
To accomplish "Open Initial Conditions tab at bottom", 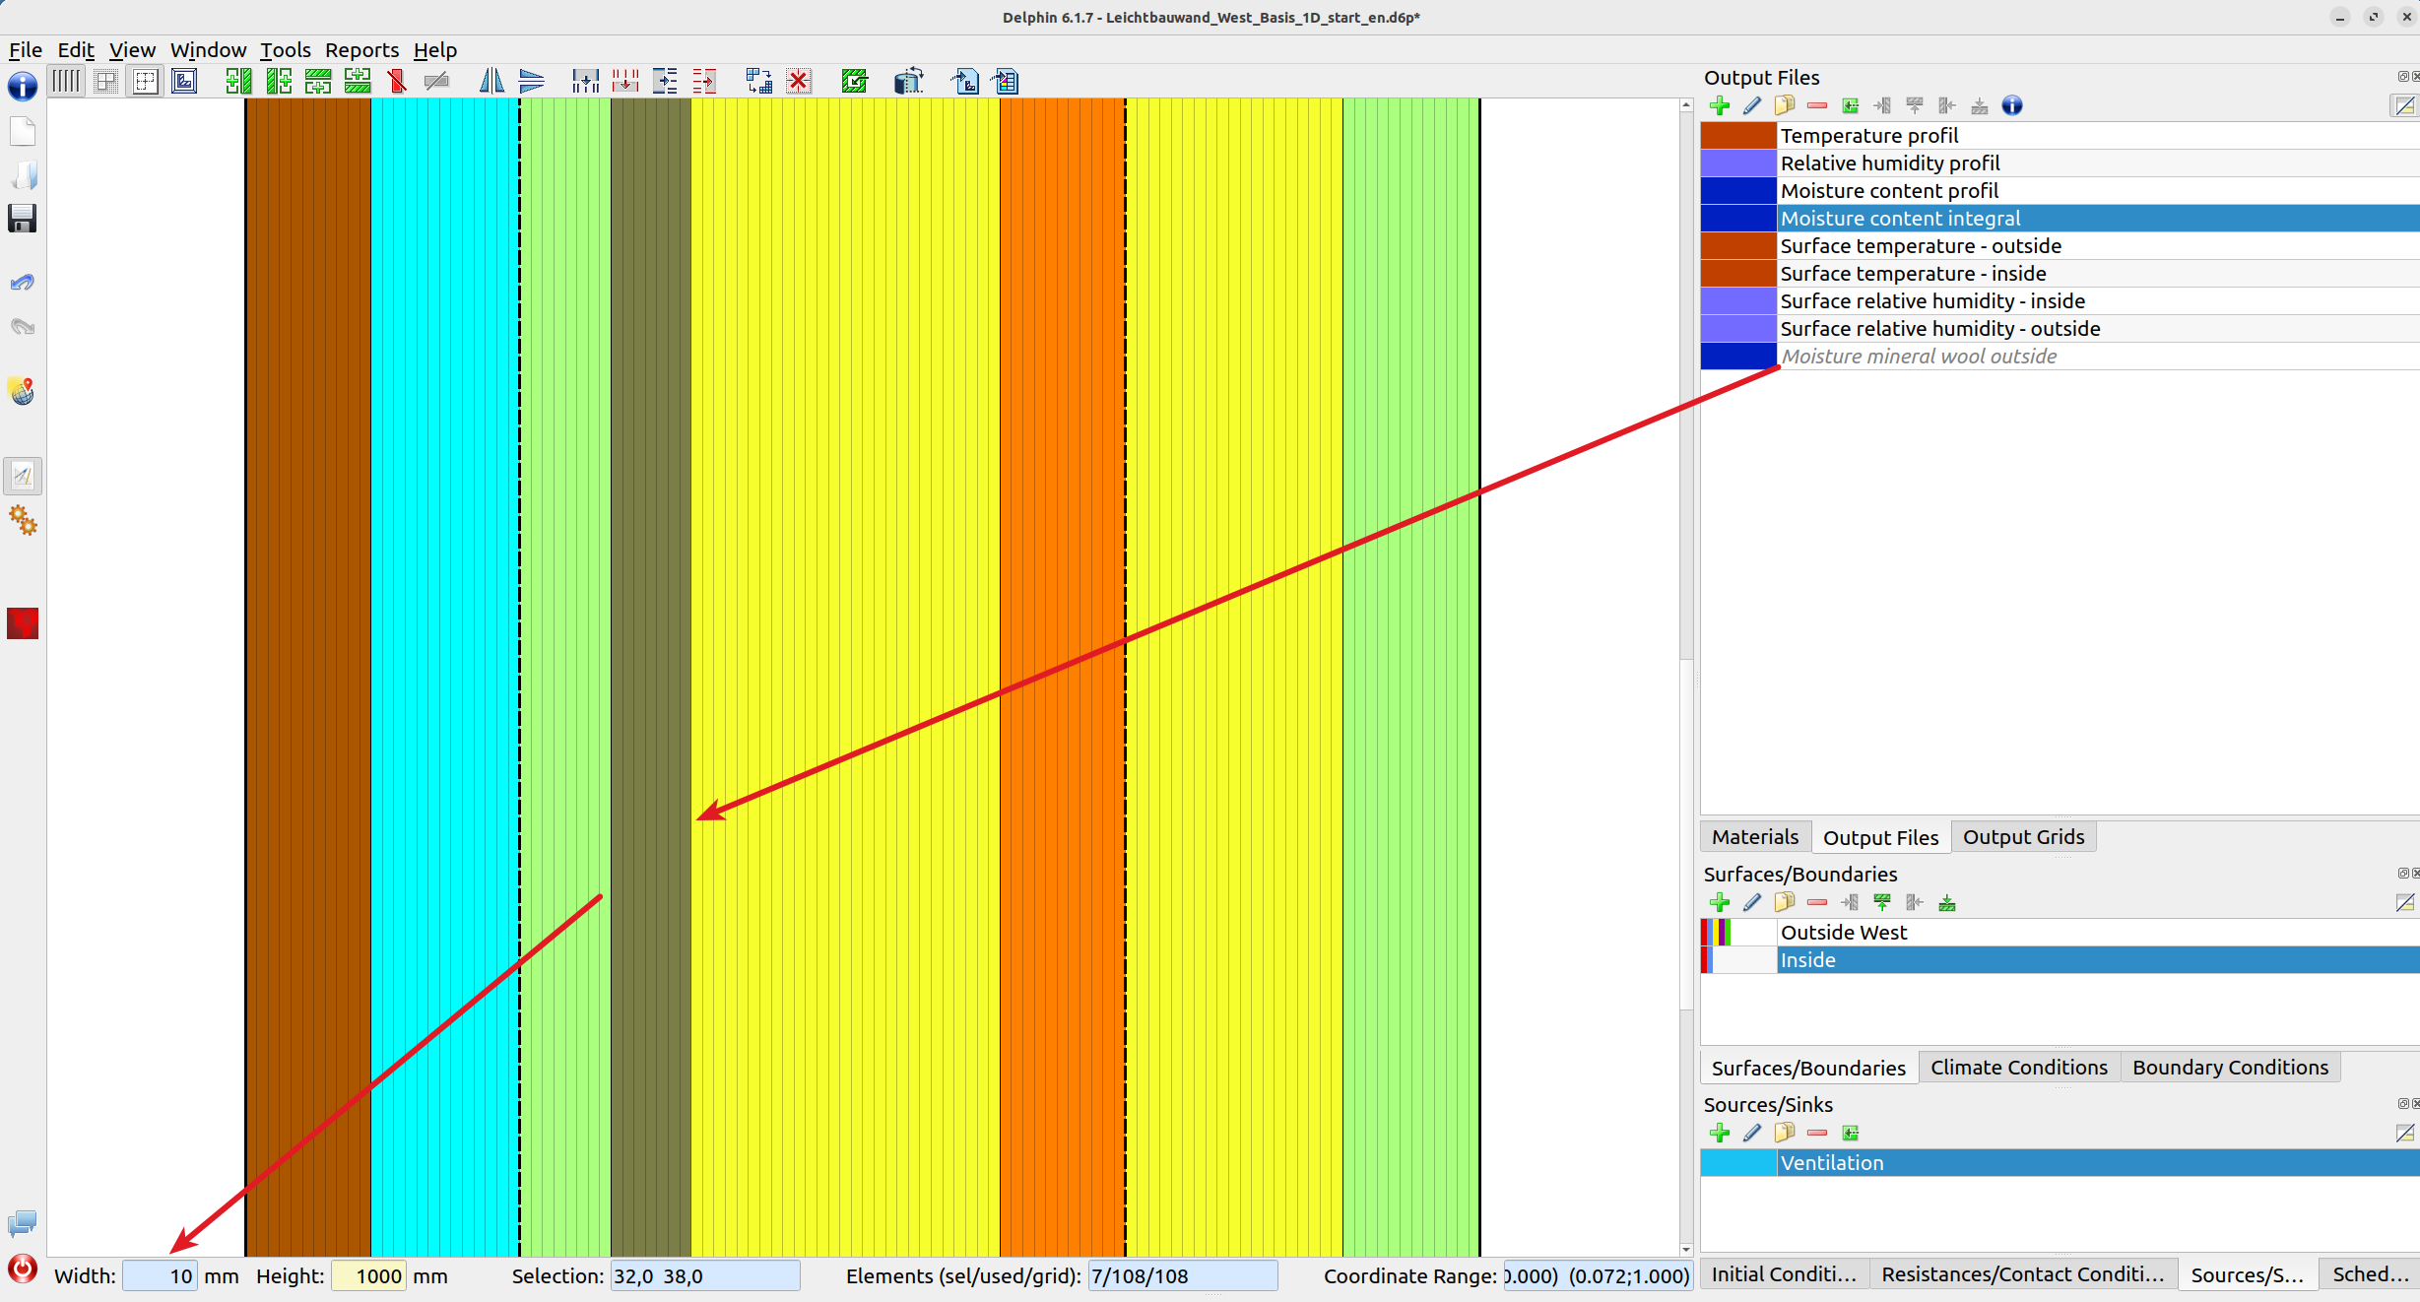I will (1784, 1274).
